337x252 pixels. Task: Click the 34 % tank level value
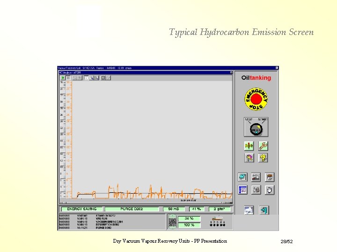pos(189,218)
